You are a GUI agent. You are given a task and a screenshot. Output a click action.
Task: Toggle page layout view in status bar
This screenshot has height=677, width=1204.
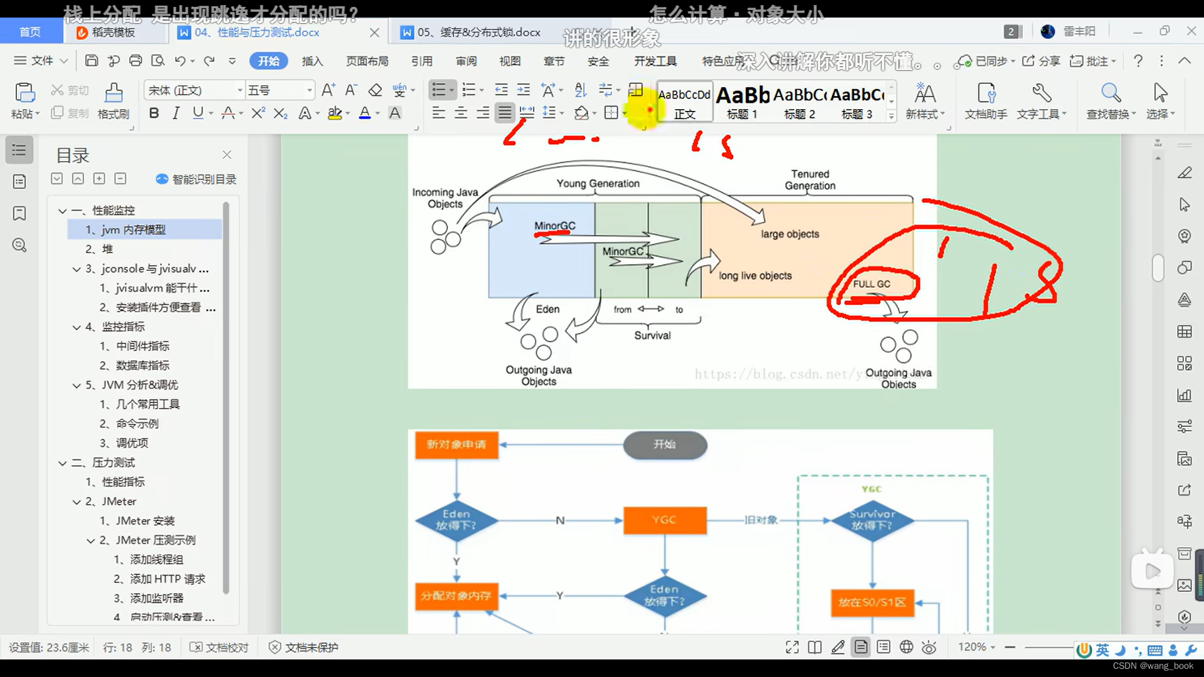coord(861,648)
